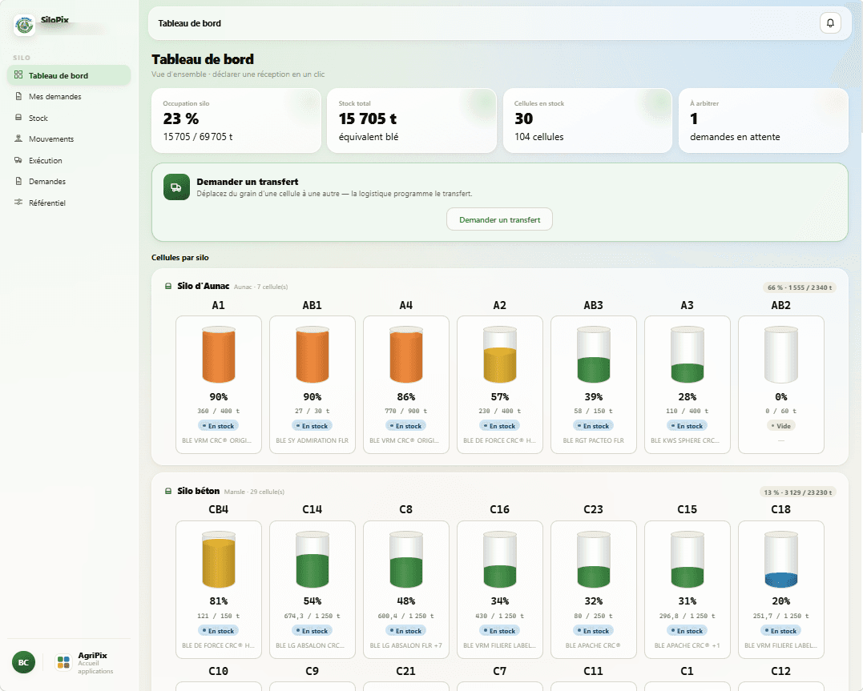Click the C10 cell heading
Image resolution: width=863 pixels, height=691 pixels.
(x=219, y=671)
